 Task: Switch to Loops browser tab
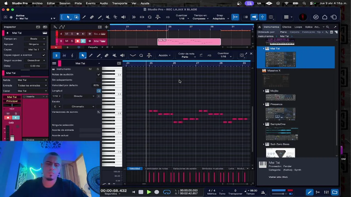click(298, 27)
